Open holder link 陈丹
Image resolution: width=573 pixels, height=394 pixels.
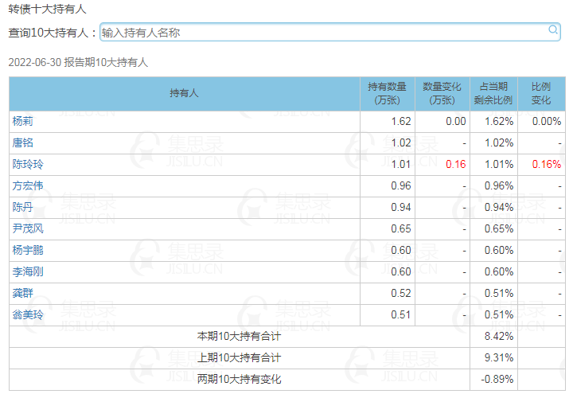pyautogui.click(x=22, y=207)
